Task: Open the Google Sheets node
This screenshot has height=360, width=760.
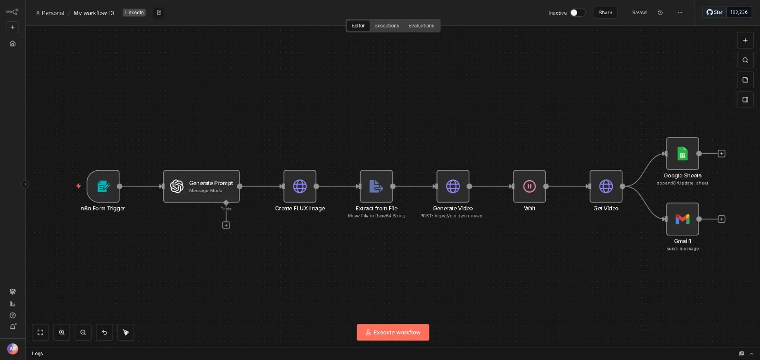Action: pyautogui.click(x=683, y=154)
